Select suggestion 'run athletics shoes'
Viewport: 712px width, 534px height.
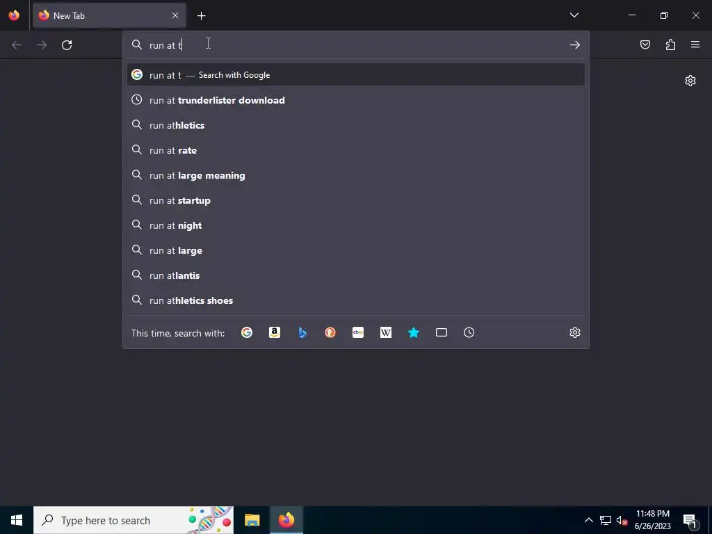pyautogui.click(x=356, y=300)
